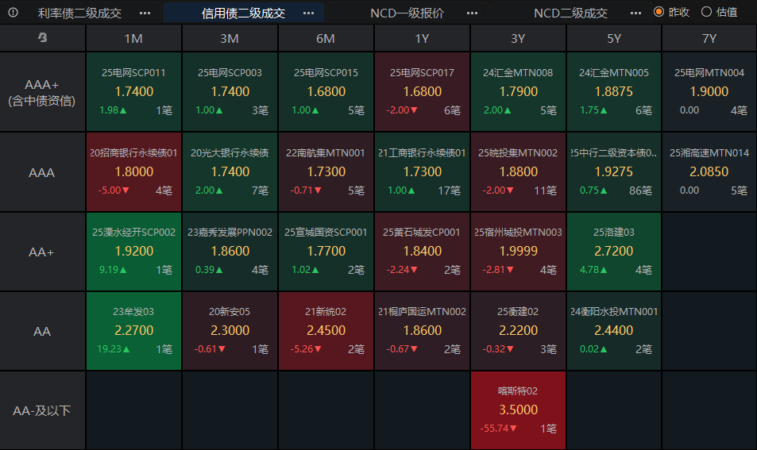Screen dimensions: 757x450
Task: Click the AA row label
Action: coord(42,332)
